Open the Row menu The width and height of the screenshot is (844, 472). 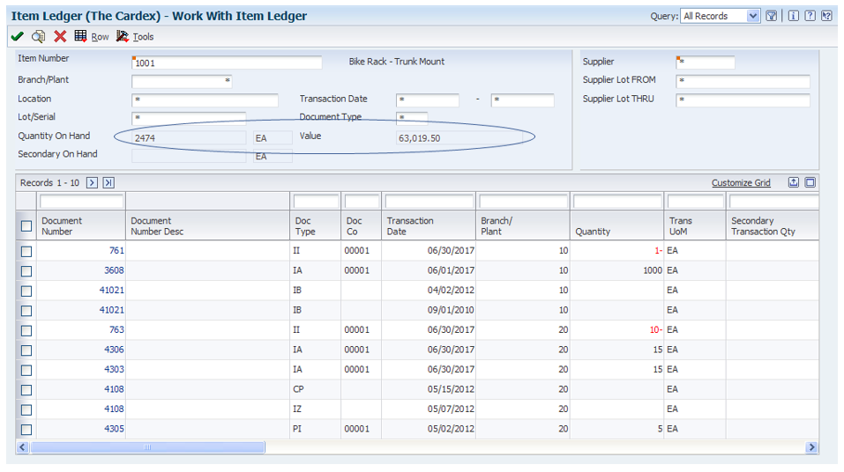[x=101, y=37]
